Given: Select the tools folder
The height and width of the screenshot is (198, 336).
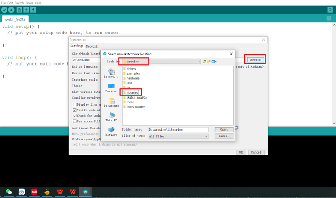Looking at the screenshot, I should tap(129, 102).
